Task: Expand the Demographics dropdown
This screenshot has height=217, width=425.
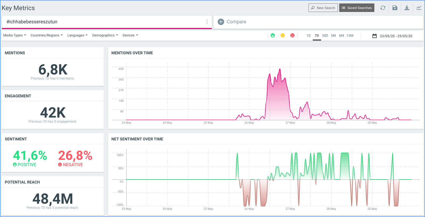Action: tap(105, 35)
